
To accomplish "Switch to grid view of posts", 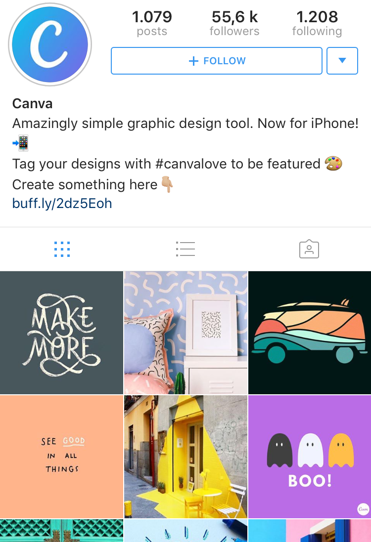I will point(62,249).
